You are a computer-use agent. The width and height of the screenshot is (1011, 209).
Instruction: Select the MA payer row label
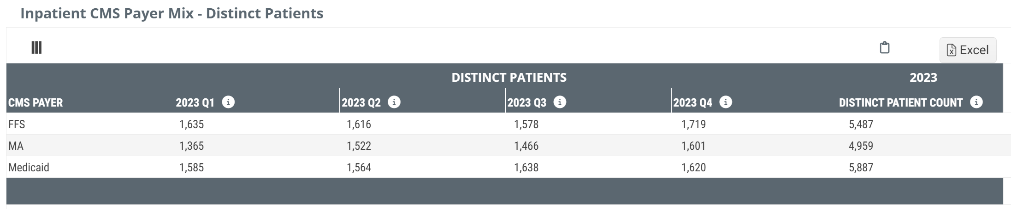pyautogui.click(x=16, y=146)
